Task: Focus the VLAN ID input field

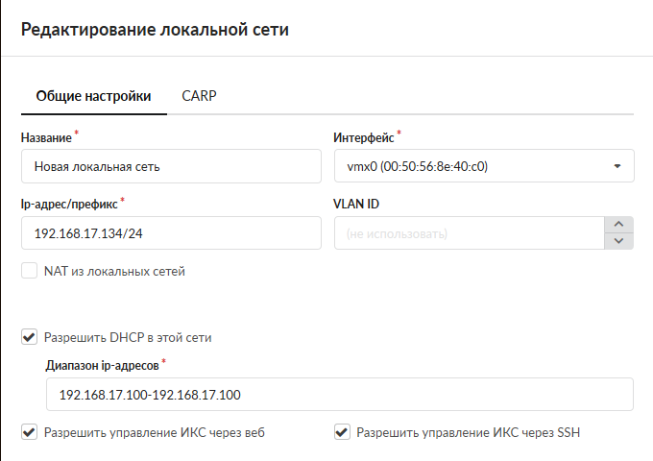Action: point(469,232)
